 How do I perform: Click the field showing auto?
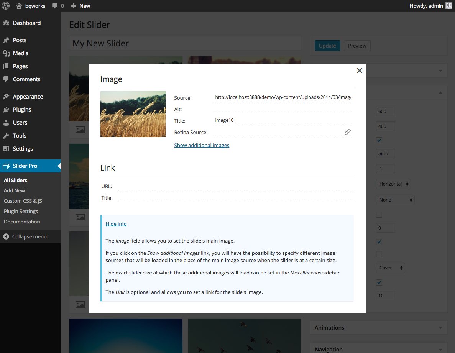click(x=385, y=153)
